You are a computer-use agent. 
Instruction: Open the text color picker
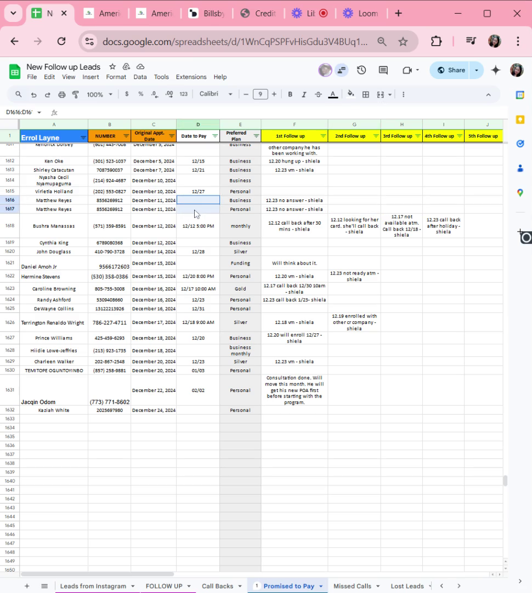coord(333,94)
